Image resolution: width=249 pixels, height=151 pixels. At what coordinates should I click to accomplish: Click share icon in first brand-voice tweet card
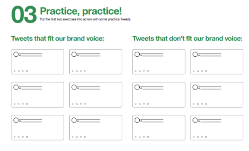pos(27,71)
